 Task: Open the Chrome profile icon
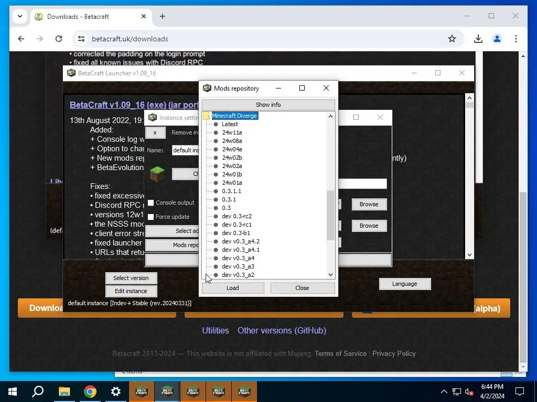click(497, 39)
